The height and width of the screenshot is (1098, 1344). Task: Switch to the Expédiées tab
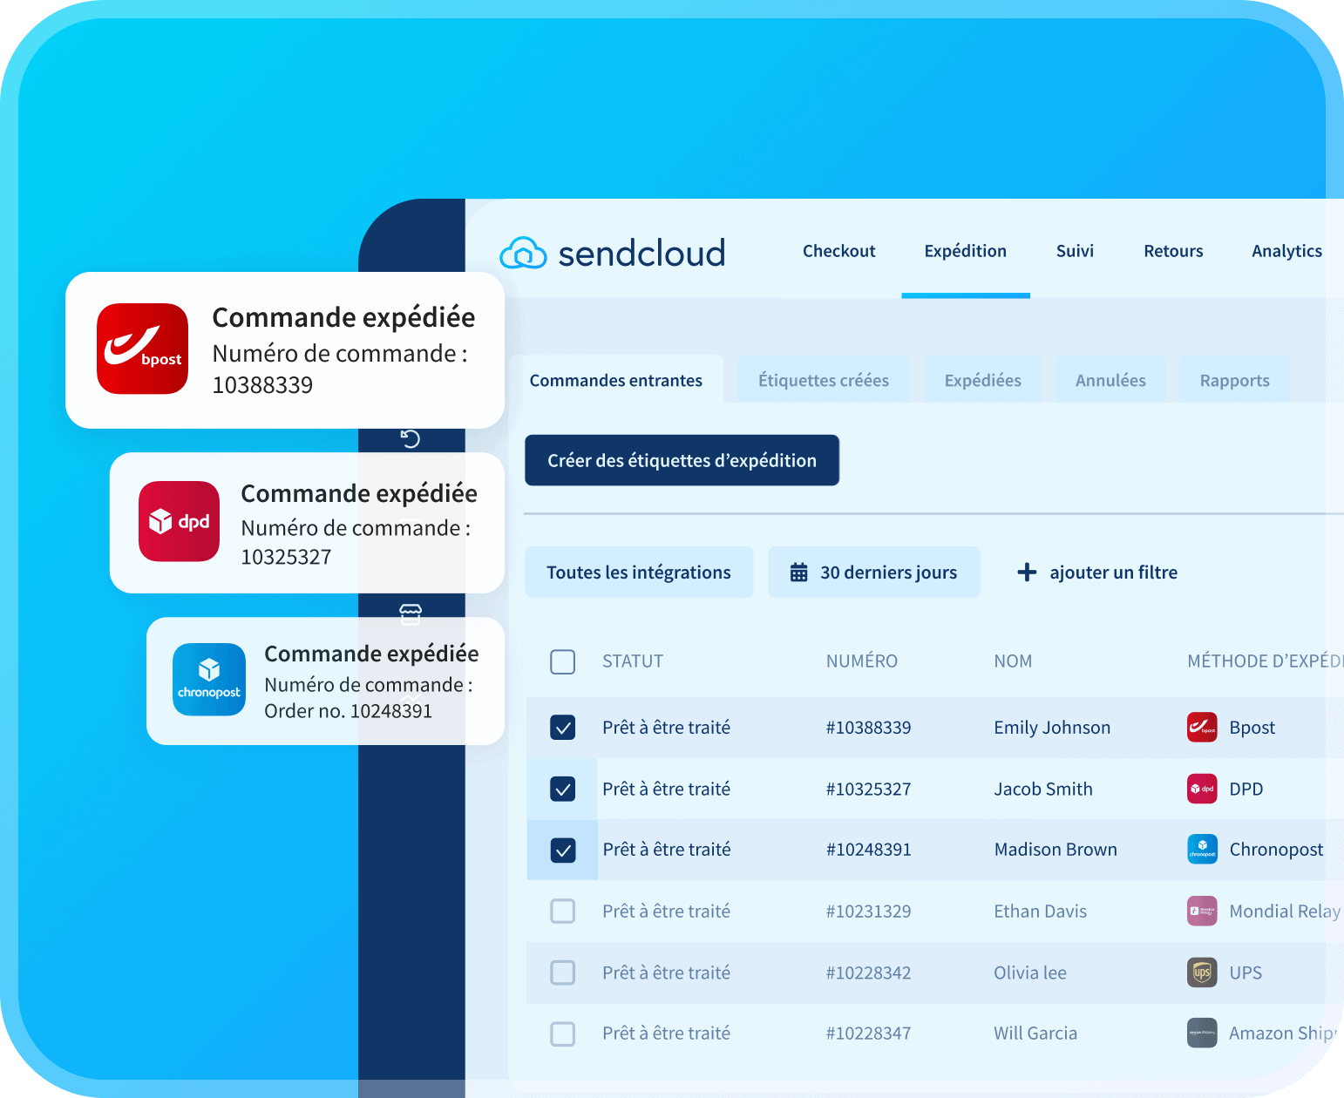click(983, 380)
